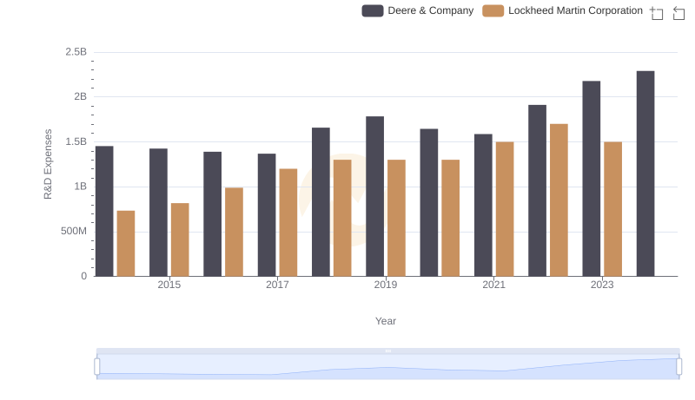Click the Lockheed Martin bar for 2020
Screen dimensions: 695x400
(451, 218)
